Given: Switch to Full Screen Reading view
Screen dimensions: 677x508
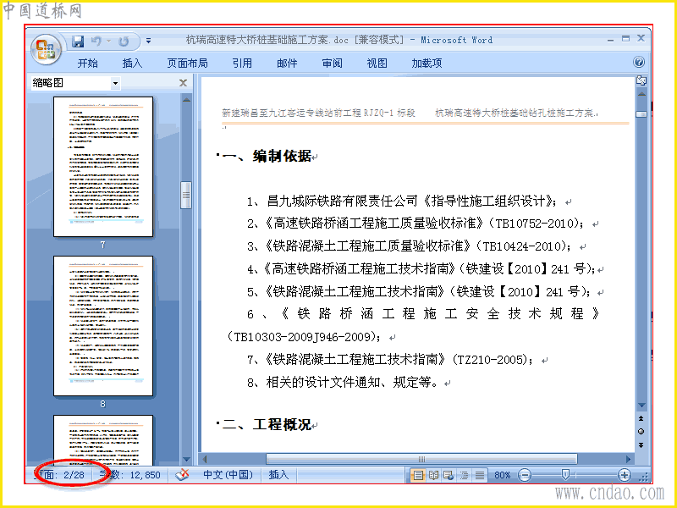Looking at the screenshot, I should pos(433,475).
